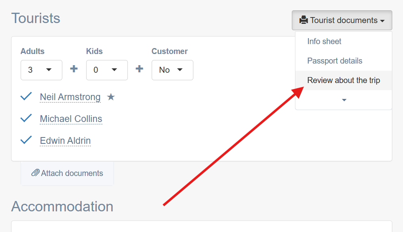Expand more items with the menu's bottom arrow
Viewport: 403px width, 232px height.
344,100
